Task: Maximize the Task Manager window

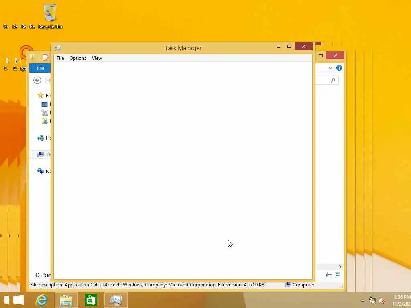Action: click(289, 47)
